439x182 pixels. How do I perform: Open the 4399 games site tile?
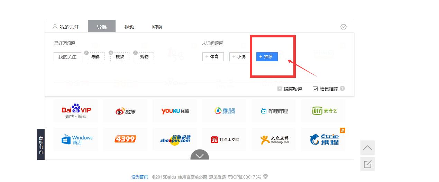(125, 139)
